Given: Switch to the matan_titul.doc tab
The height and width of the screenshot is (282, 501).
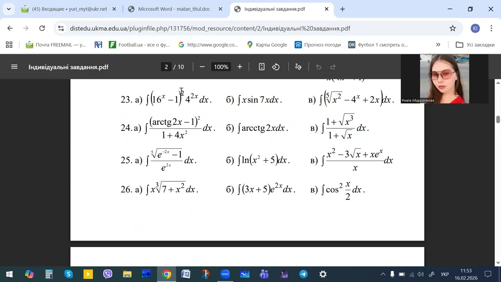Looking at the screenshot, I should point(175,9).
